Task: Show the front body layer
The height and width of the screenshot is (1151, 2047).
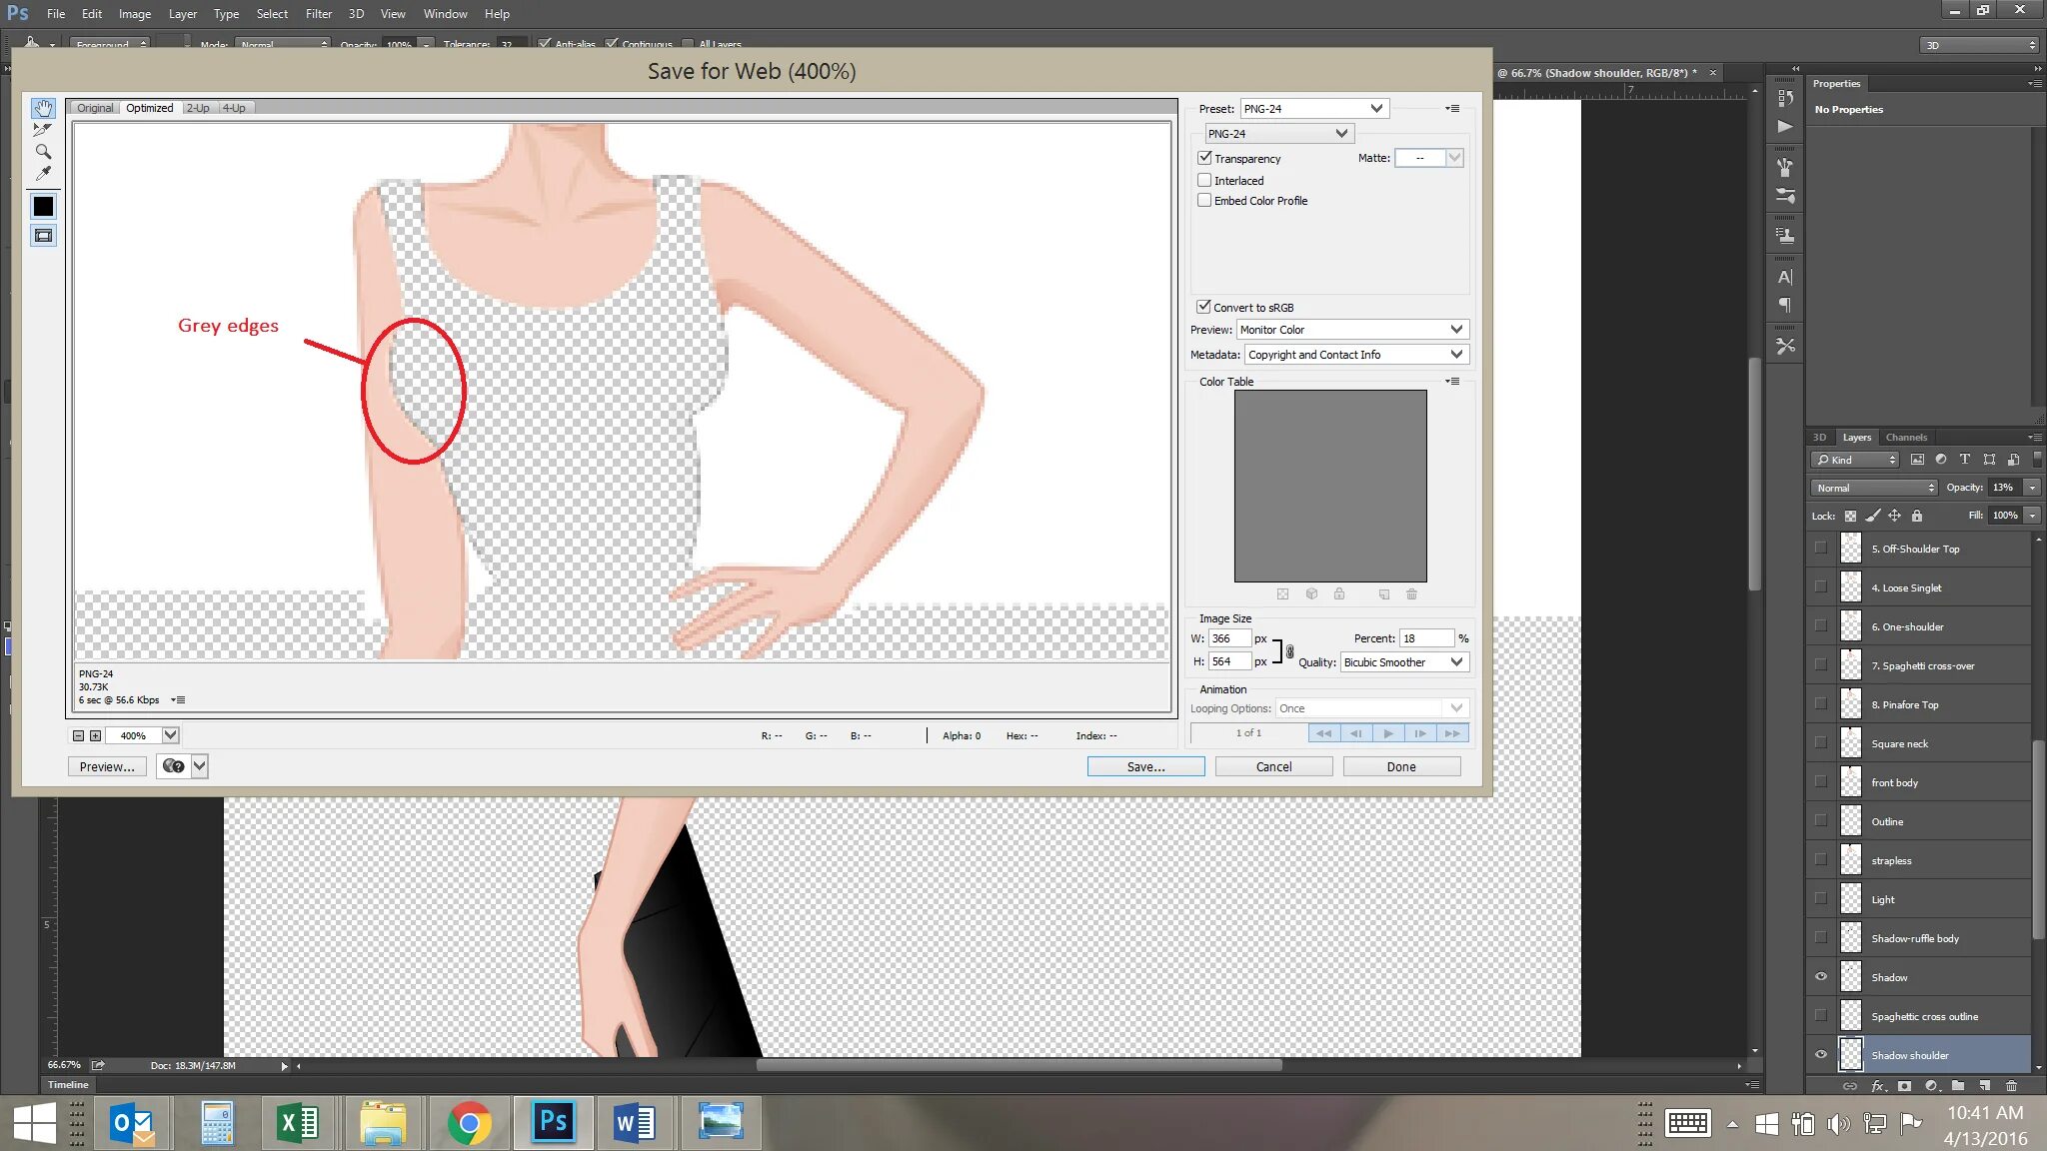Action: coord(1821,781)
